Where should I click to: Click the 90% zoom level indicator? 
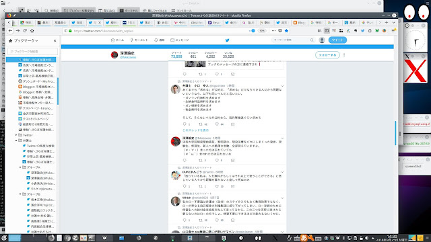pos(262,31)
